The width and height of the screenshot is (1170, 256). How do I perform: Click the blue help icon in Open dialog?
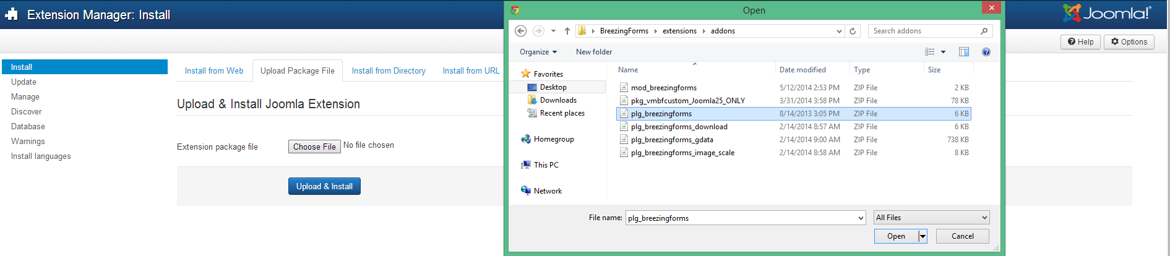coord(986,52)
